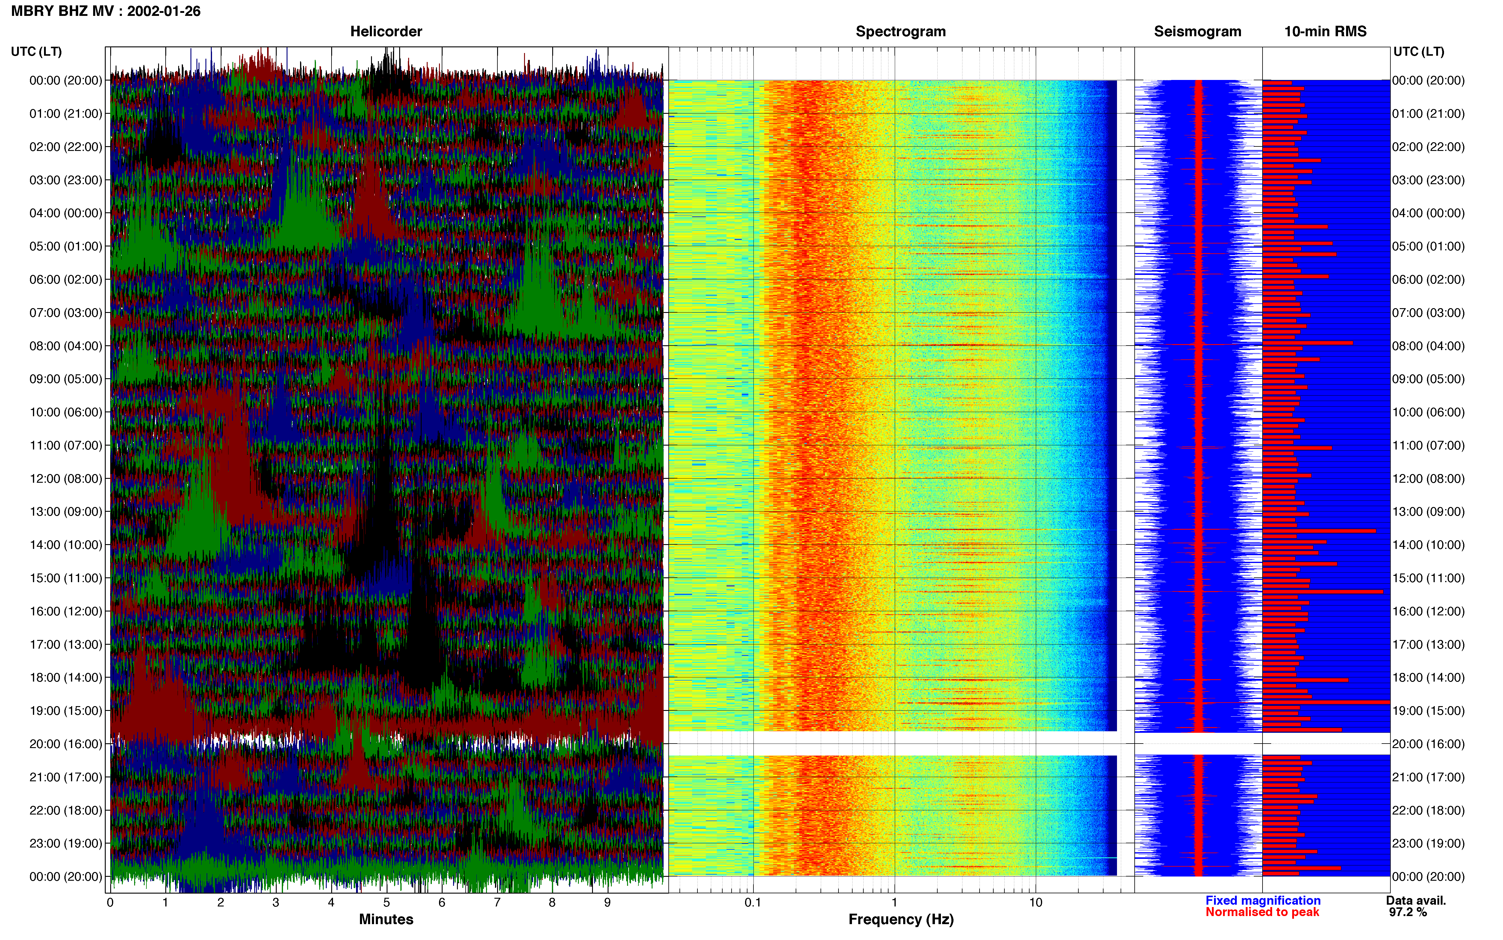Click the left time label '18:00 (14:00)'

66,678
